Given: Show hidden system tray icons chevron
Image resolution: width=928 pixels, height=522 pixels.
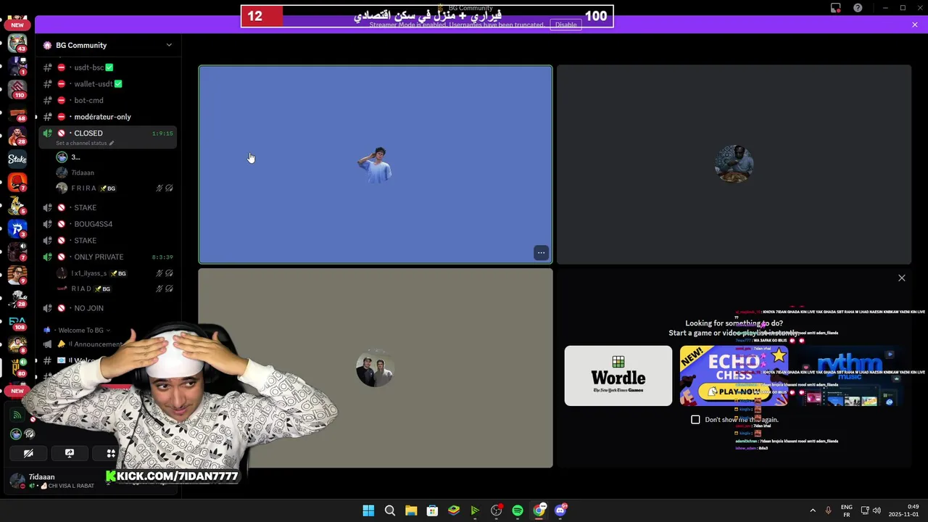Looking at the screenshot, I should 813,510.
